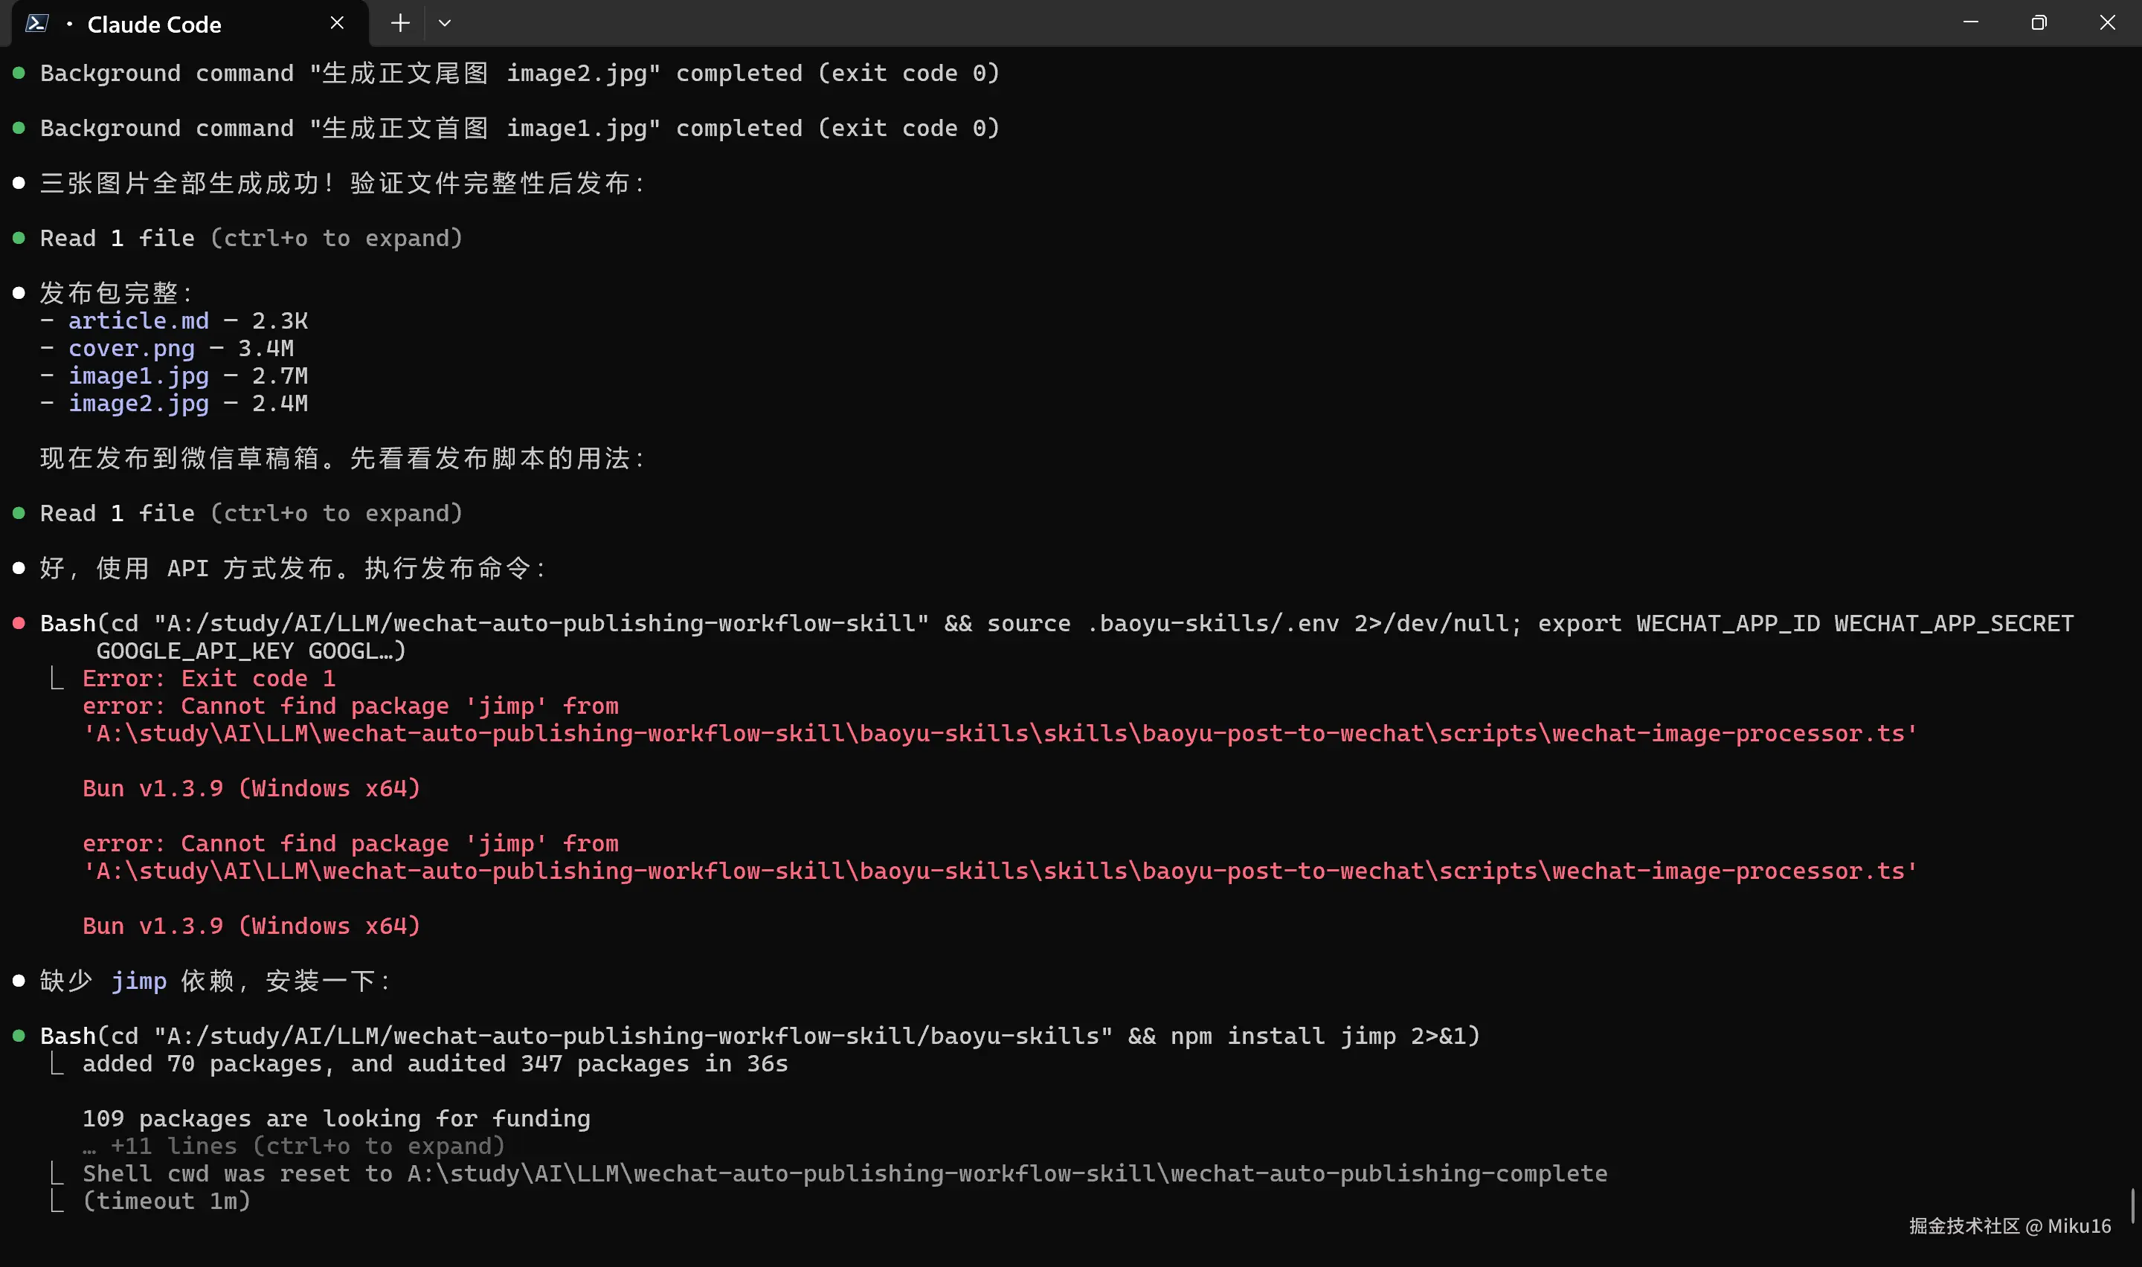Click the cover.png file link
The width and height of the screenshot is (2142, 1267).
click(x=132, y=348)
